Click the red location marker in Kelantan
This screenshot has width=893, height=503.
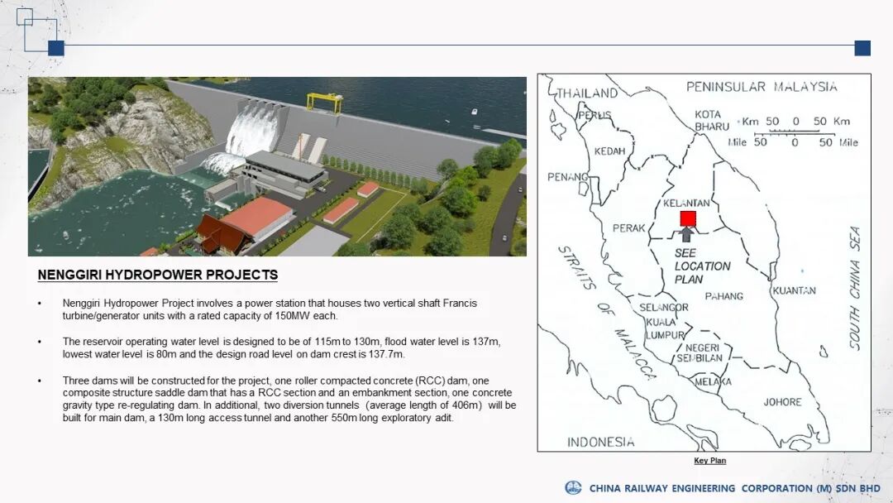click(688, 218)
